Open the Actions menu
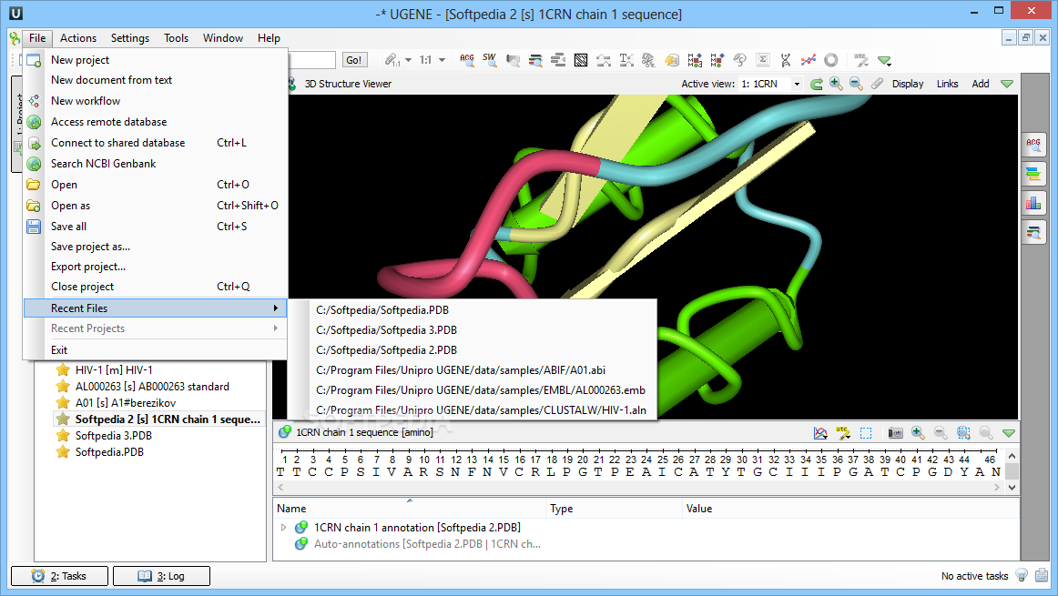 (78, 37)
